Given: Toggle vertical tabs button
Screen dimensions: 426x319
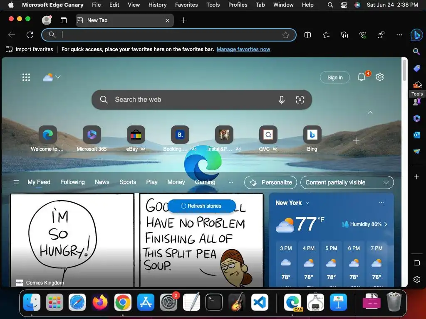Looking at the screenshot, I should tap(64, 20).
